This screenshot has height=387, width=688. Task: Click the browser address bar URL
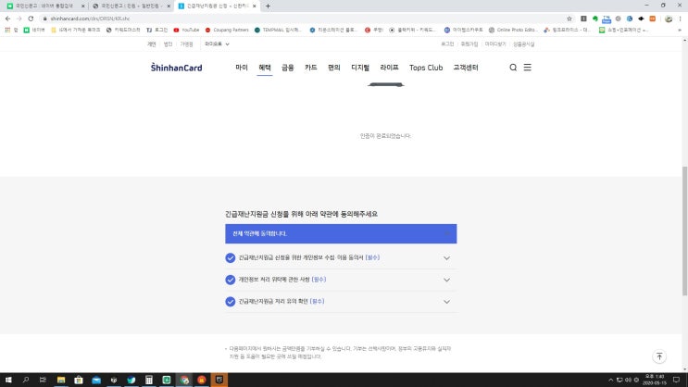coord(90,19)
